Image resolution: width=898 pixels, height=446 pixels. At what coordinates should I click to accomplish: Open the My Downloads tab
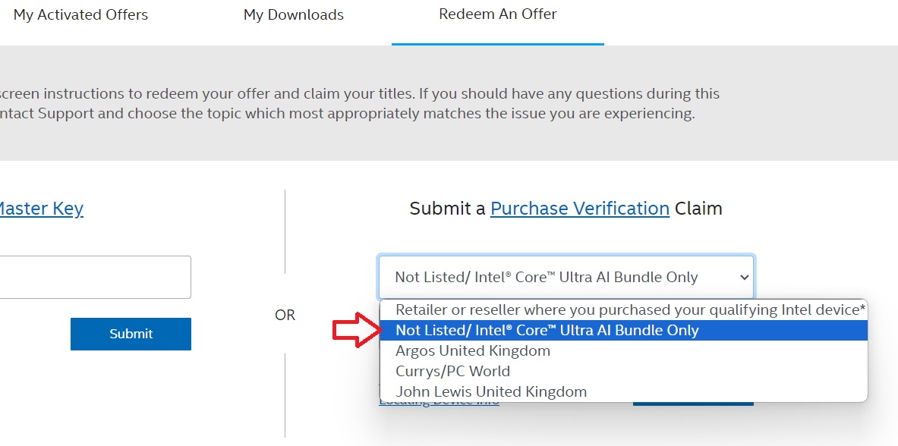coord(293,14)
